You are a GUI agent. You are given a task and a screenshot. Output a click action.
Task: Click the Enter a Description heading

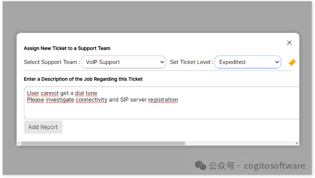[x=83, y=79]
